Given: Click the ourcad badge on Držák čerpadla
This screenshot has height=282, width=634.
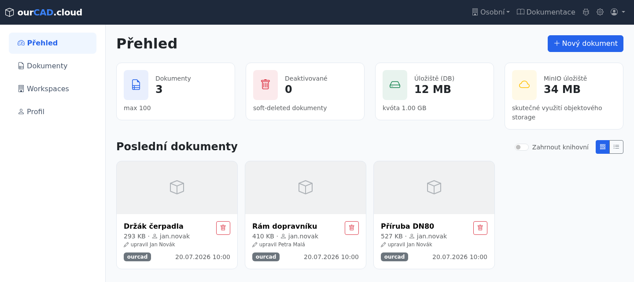Looking at the screenshot, I should pos(137,257).
